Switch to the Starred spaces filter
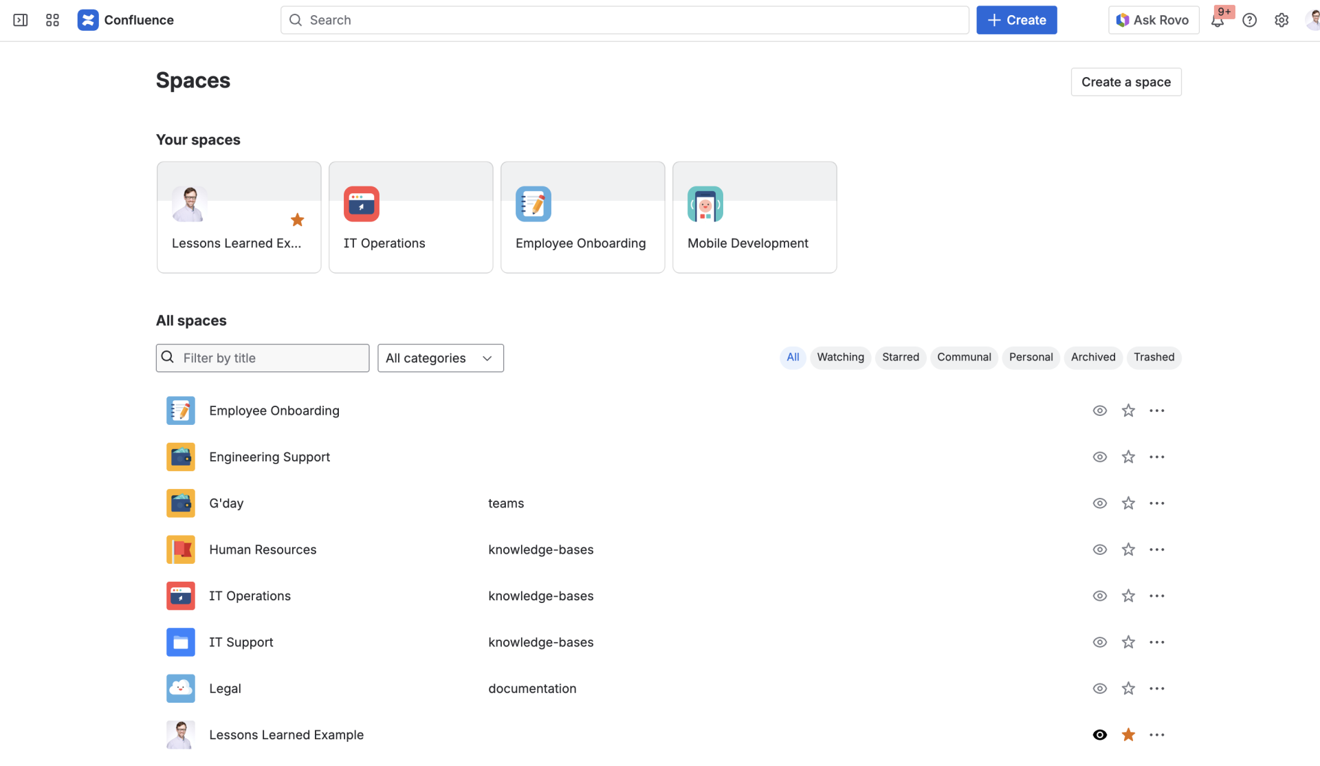1320x766 pixels. point(901,357)
